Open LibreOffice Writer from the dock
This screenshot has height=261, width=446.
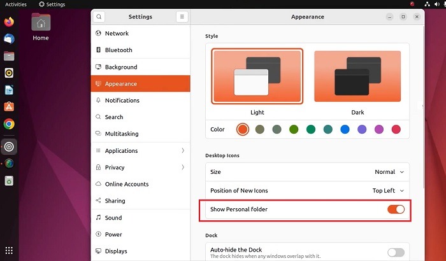coord(9,90)
